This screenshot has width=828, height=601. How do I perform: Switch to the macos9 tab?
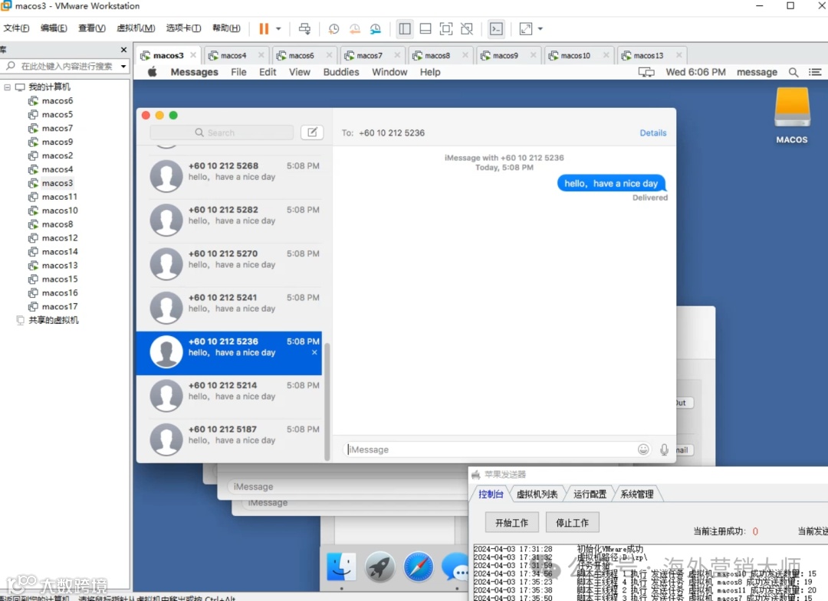(x=505, y=55)
